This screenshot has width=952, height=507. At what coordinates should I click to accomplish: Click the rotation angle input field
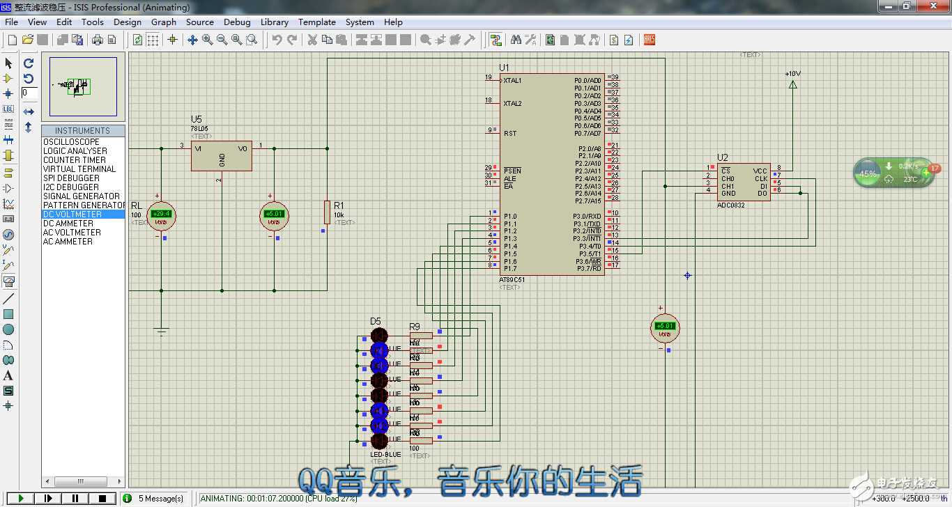click(29, 93)
